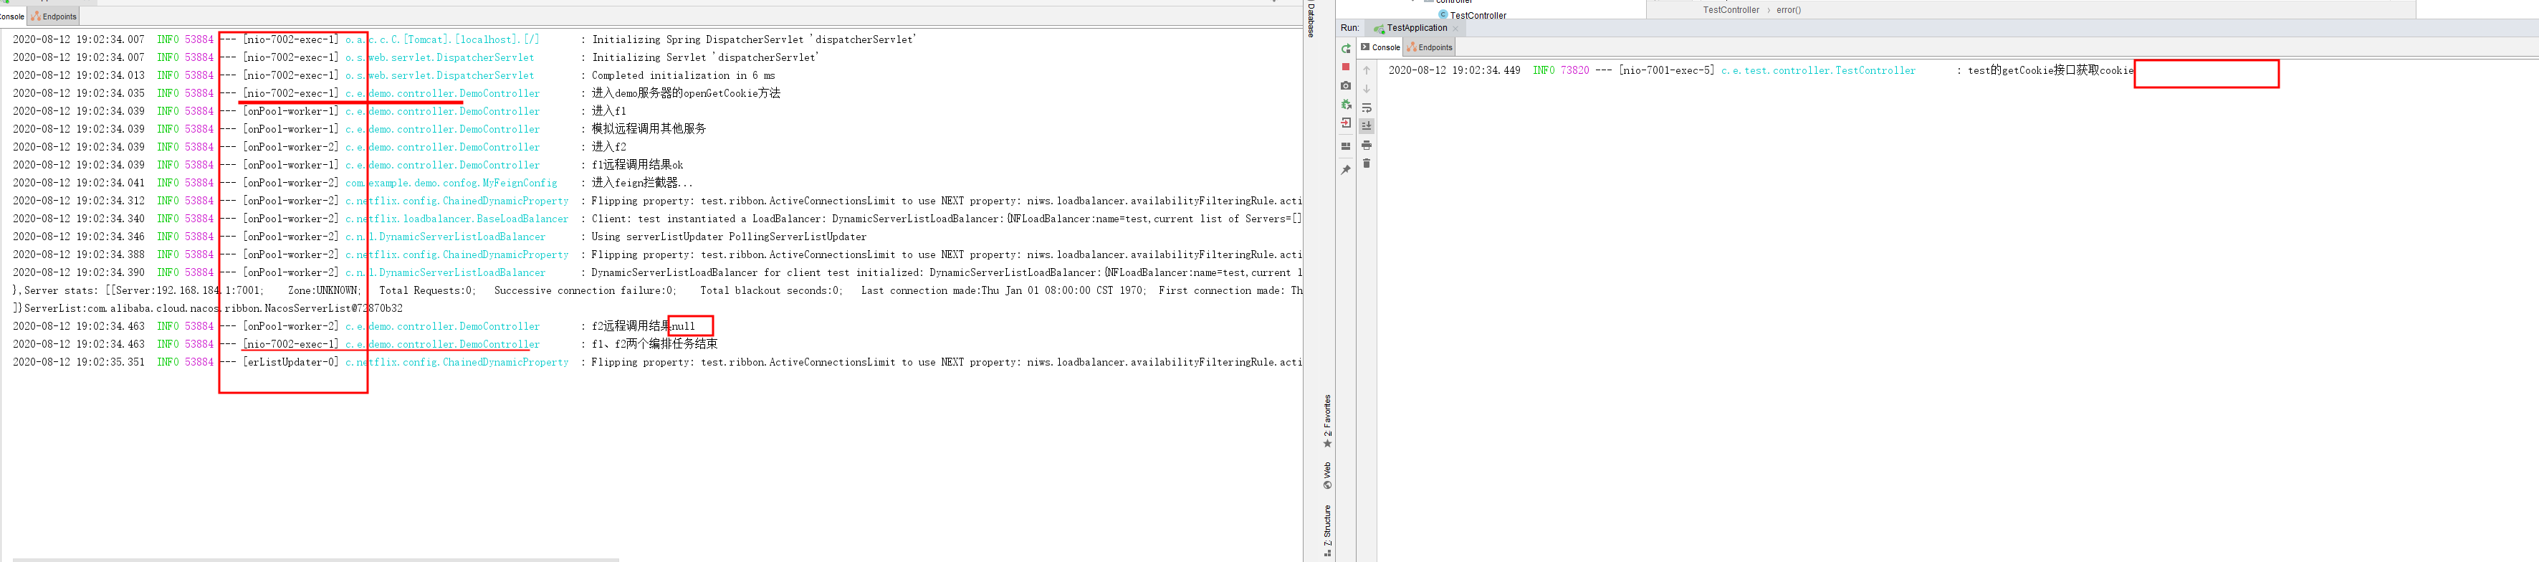Click error() in the breadcrumb bar

1789,10
